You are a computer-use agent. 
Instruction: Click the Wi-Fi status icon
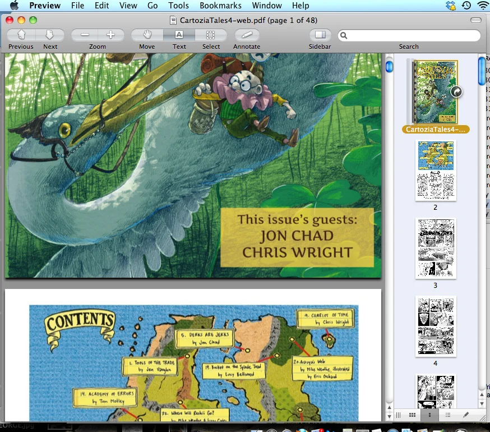coord(483,5)
